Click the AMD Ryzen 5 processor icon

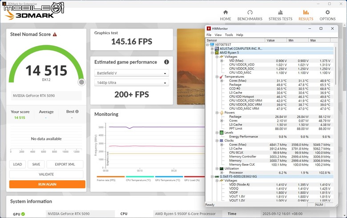click(x=217, y=52)
